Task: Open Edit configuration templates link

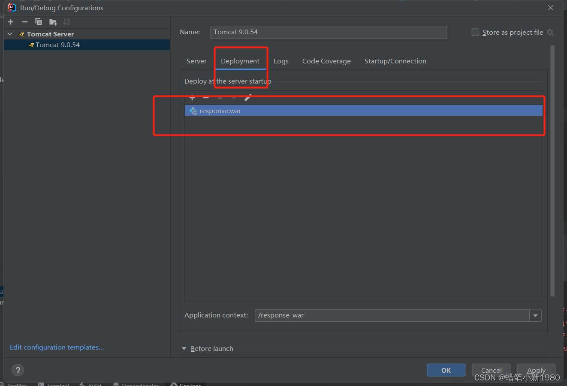Action: [57, 347]
